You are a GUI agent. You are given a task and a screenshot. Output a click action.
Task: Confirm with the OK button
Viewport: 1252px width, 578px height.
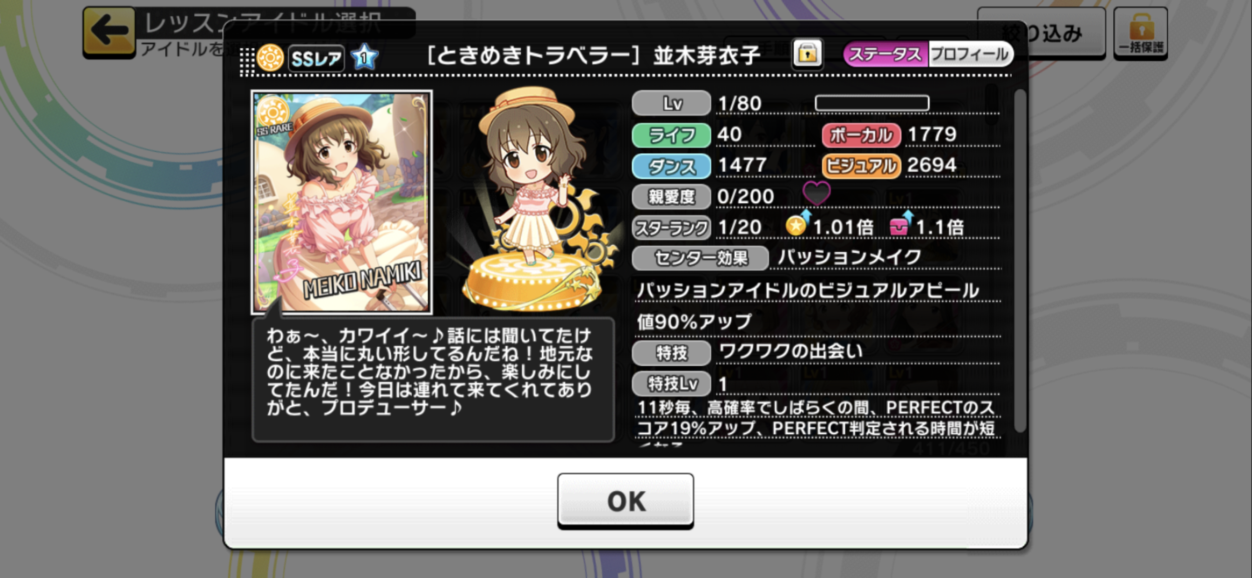625,500
